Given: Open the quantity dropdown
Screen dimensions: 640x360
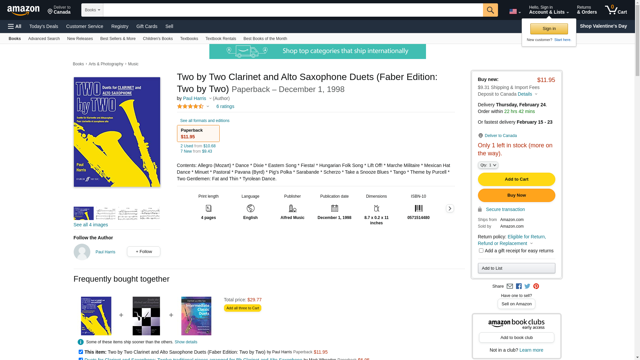Looking at the screenshot, I should (x=488, y=165).
